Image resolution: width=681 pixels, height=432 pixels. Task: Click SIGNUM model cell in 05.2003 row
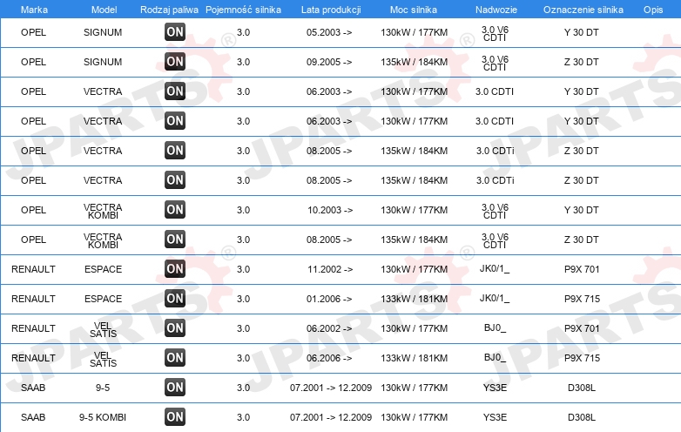(103, 32)
